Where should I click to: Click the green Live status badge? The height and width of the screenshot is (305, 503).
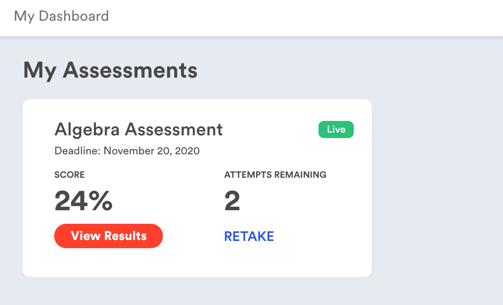pyautogui.click(x=336, y=129)
